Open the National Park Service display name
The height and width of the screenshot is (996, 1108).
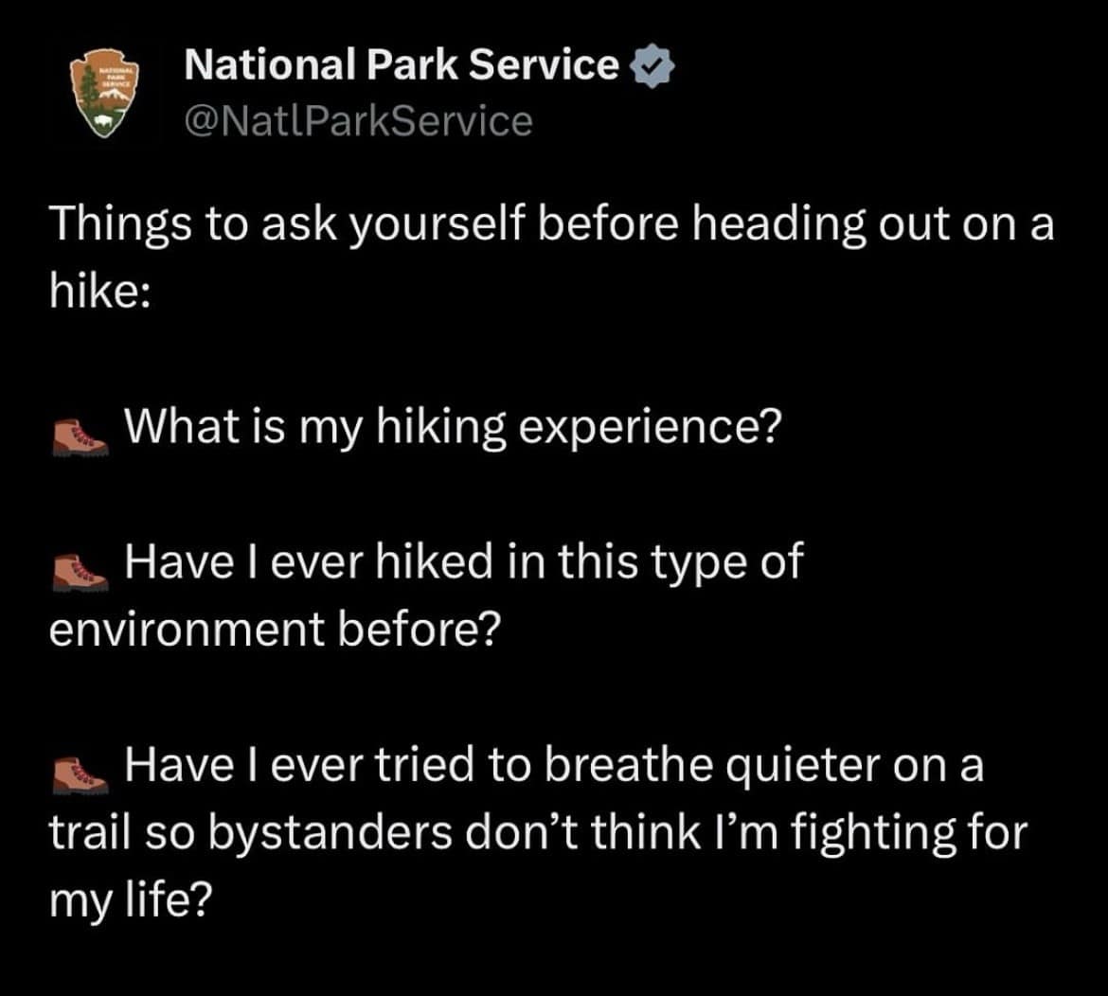click(x=401, y=64)
